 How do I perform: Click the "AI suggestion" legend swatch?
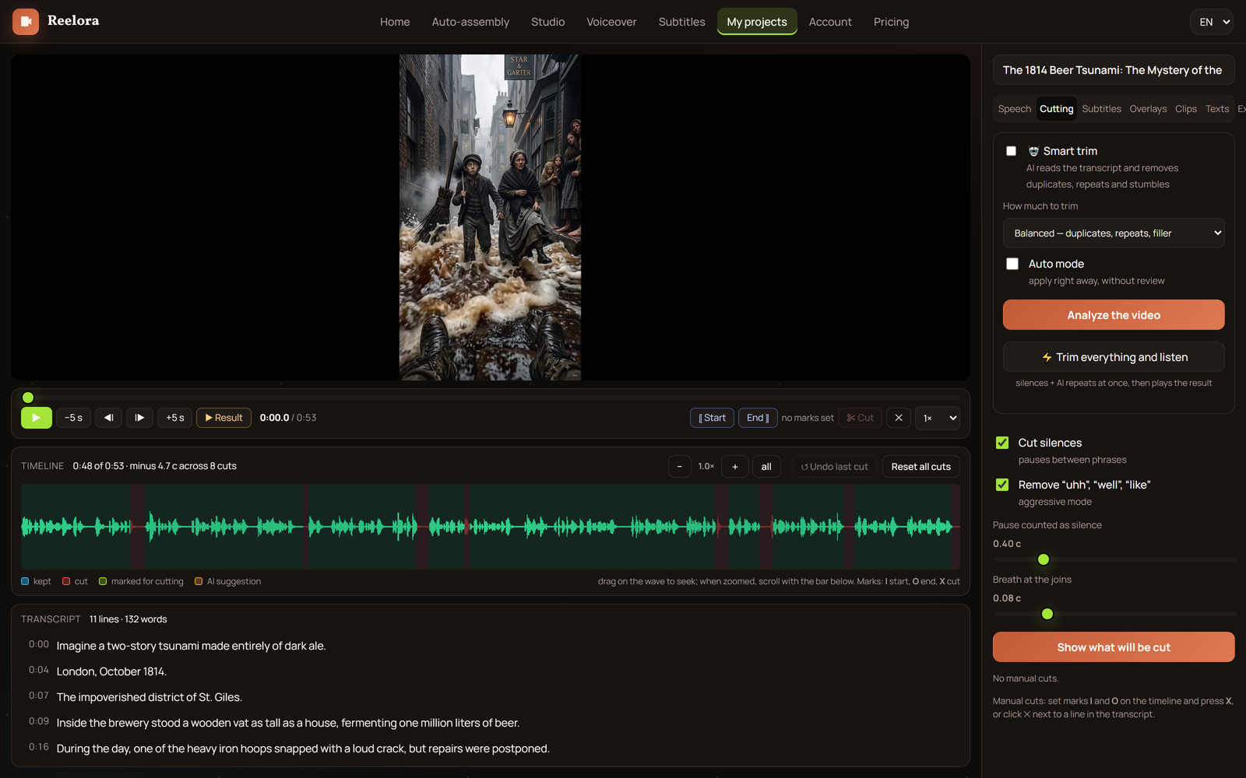pyautogui.click(x=199, y=581)
